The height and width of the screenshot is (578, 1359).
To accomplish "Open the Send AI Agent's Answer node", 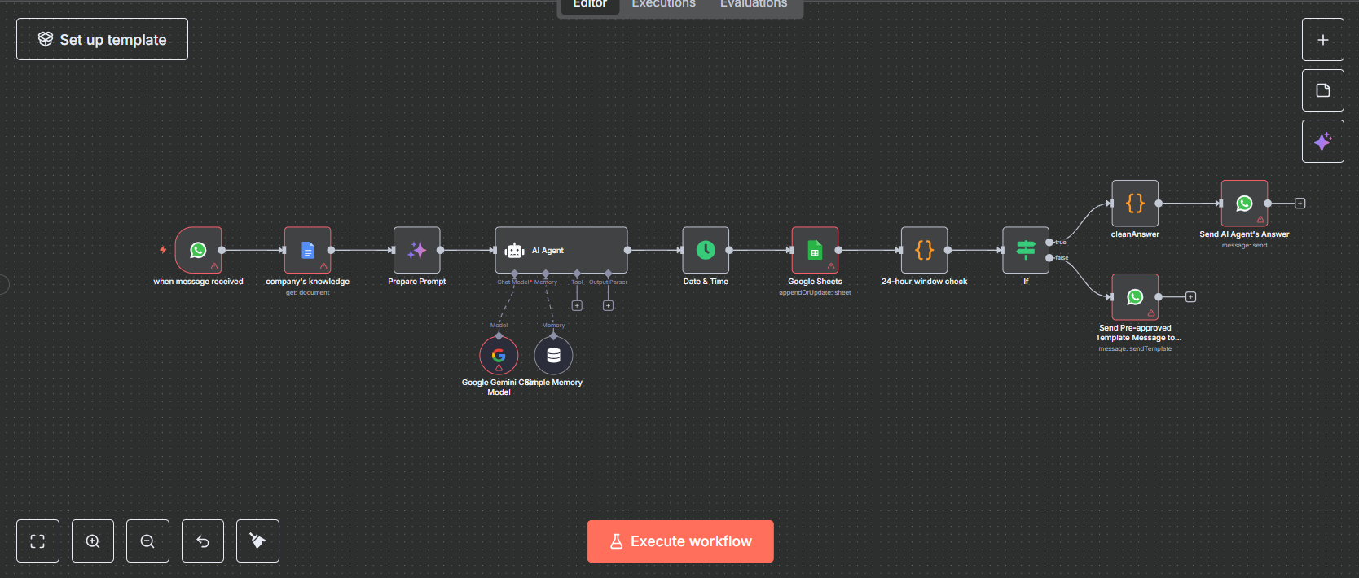I will tap(1244, 204).
